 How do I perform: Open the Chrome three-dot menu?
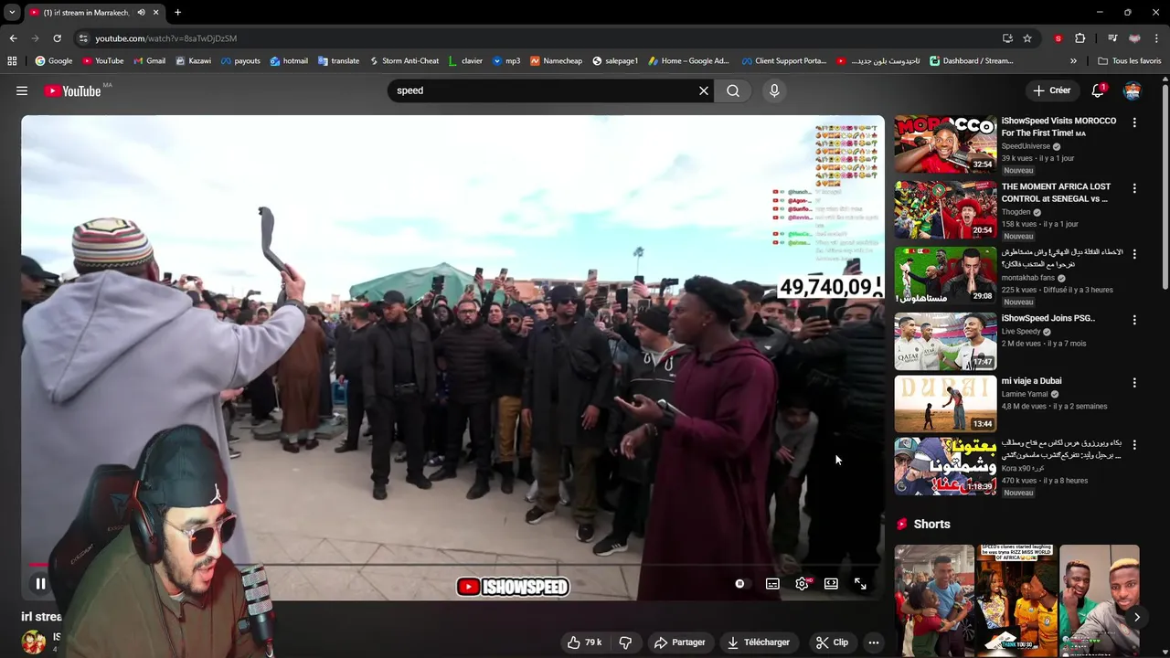[x=1157, y=38]
